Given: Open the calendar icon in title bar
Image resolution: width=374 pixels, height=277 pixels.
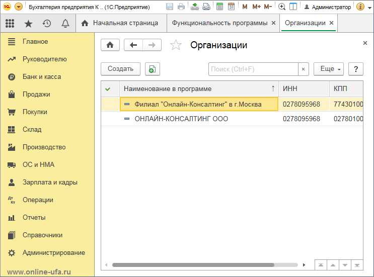Looking at the screenshot, I should point(231,7).
